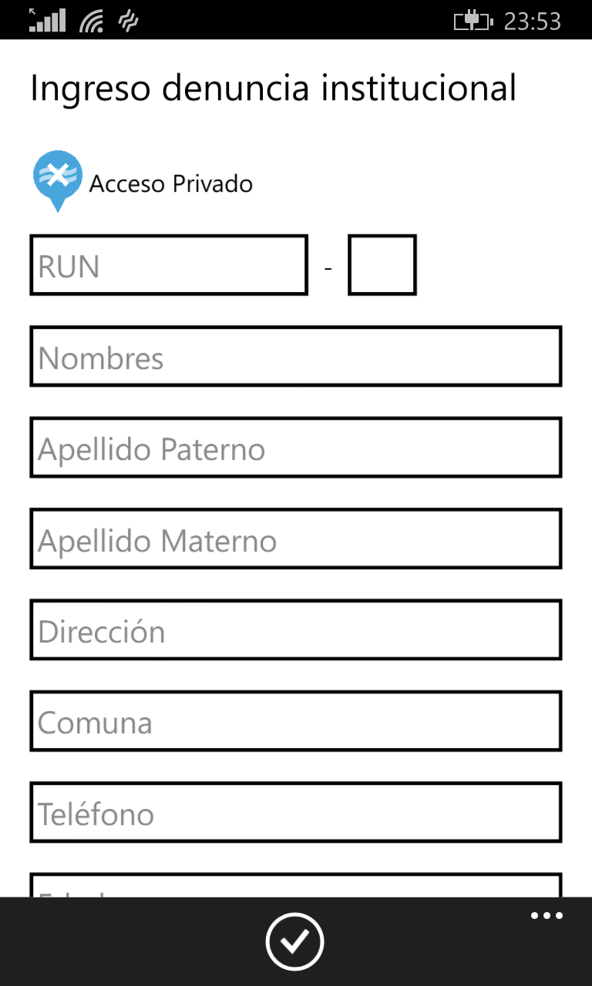Click the Acceso Privado label

pos(171,184)
